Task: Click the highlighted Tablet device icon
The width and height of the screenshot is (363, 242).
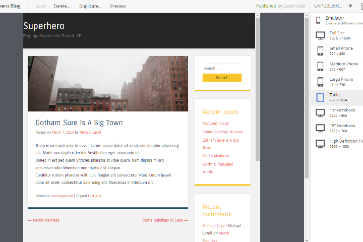Action: pyautogui.click(x=320, y=97)
